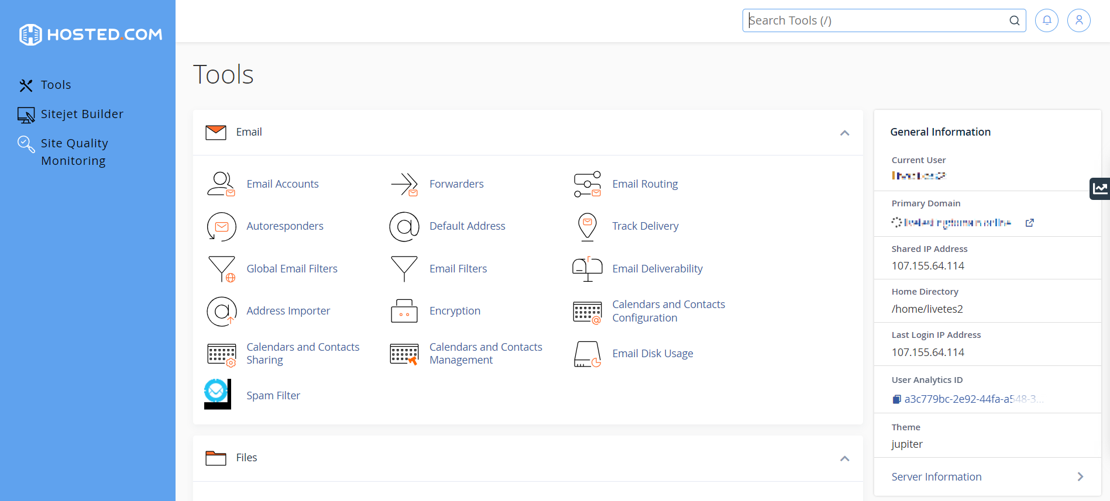Viewport: 1110px width, 501px height.
Task: Click the Email section header title
Action: [249, 132]
